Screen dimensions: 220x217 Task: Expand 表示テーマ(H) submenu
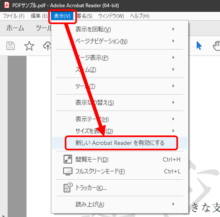tap(120, 119)
